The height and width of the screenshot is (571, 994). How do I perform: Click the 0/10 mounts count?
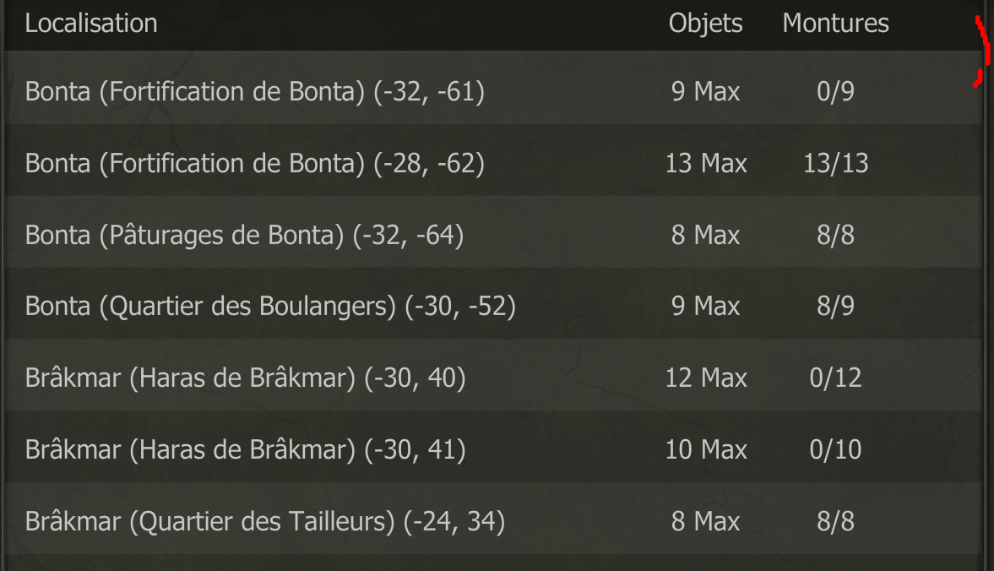tap(835, 449)
